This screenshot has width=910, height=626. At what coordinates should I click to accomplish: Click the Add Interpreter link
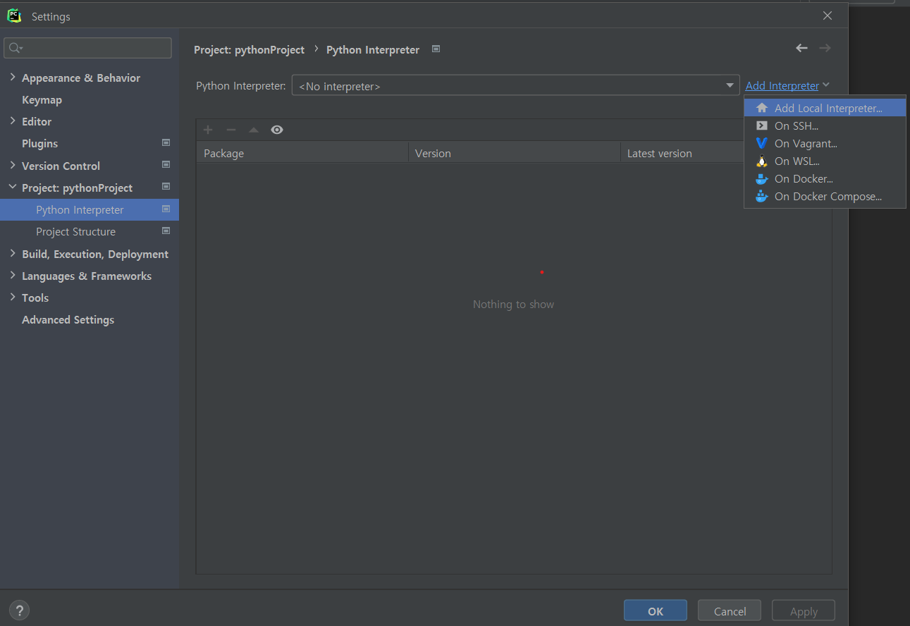point(782,86)
